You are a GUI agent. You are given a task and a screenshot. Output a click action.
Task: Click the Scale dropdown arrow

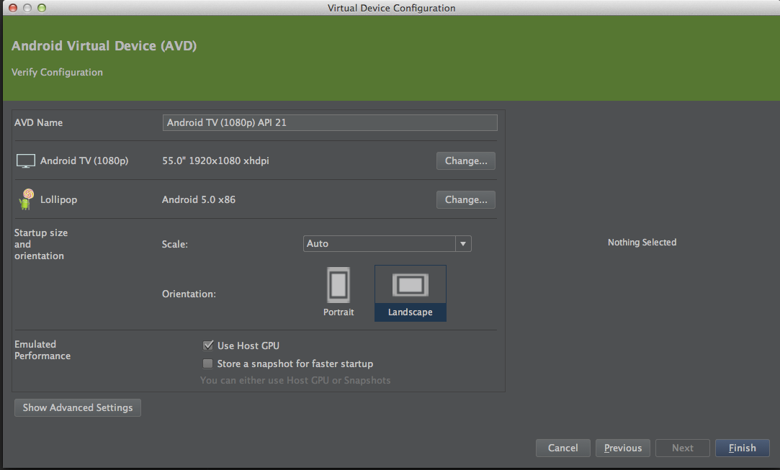tap(463, 244)
